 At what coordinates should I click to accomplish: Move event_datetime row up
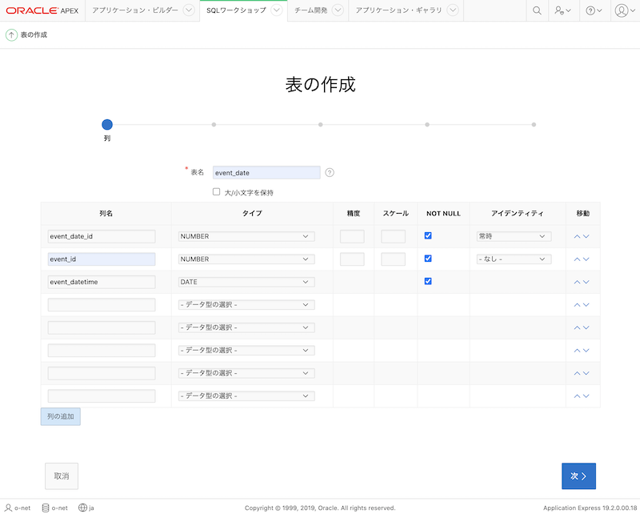pos(577,283)
